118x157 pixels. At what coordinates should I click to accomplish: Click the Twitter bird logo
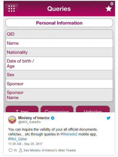[108, 118]
